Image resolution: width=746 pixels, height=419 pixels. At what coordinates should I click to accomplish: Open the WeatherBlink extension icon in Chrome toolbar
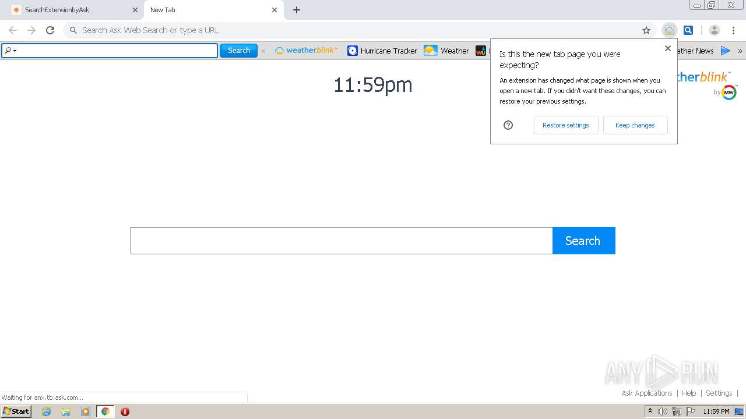point(669,30)
